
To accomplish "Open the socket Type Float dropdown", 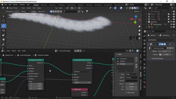I will 131,74.
